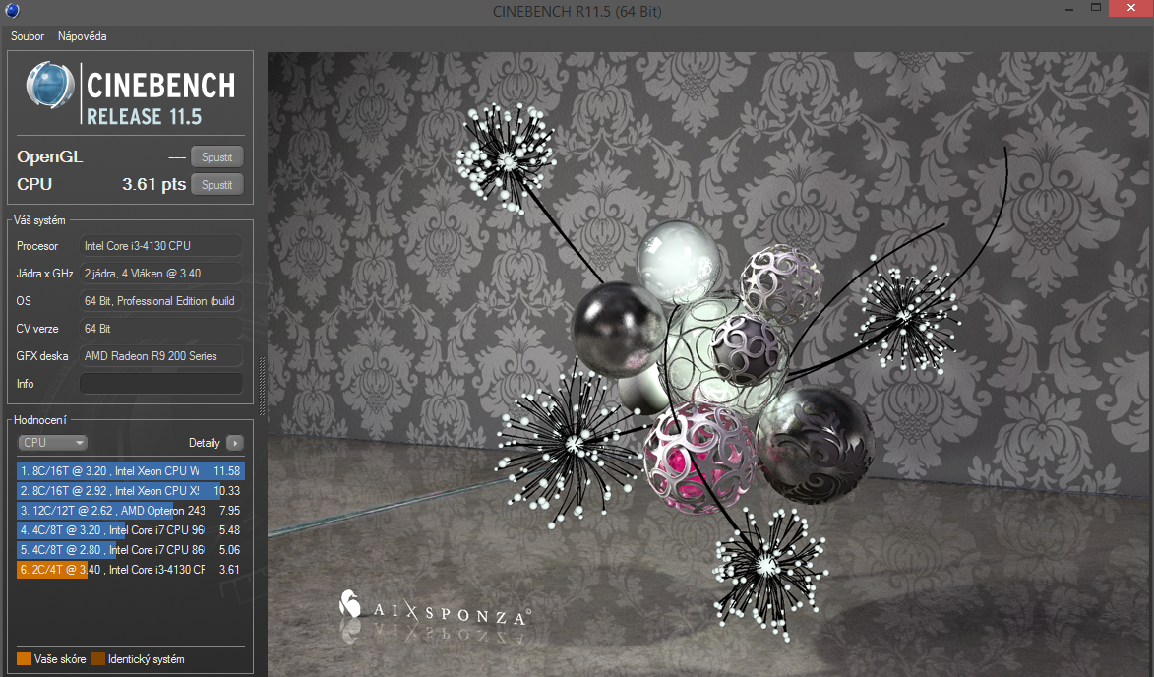1154x677 pixels.
Task: Select the top-ranked 8C/16T Xeon 11.58 entry
Action: click(130, 471)
